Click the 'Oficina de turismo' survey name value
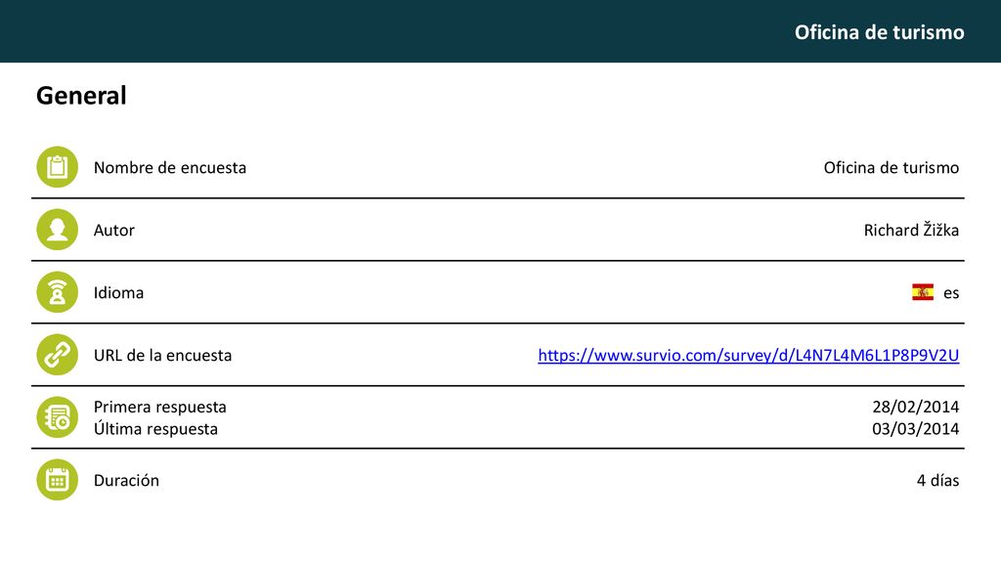The width and height of the screenshot is (1001, 563). [x=892, y=167]
